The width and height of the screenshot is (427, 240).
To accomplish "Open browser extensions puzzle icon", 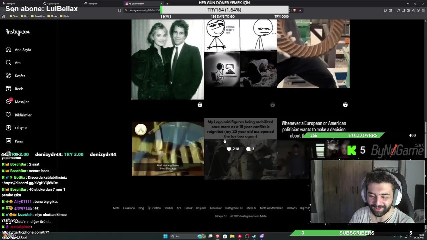I will 385,10.
